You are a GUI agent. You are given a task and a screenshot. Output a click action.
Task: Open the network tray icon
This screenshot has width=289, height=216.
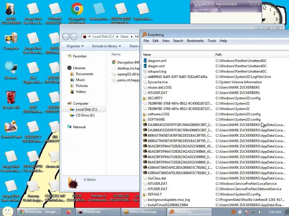pyautogui.click(x=254, y=212)
